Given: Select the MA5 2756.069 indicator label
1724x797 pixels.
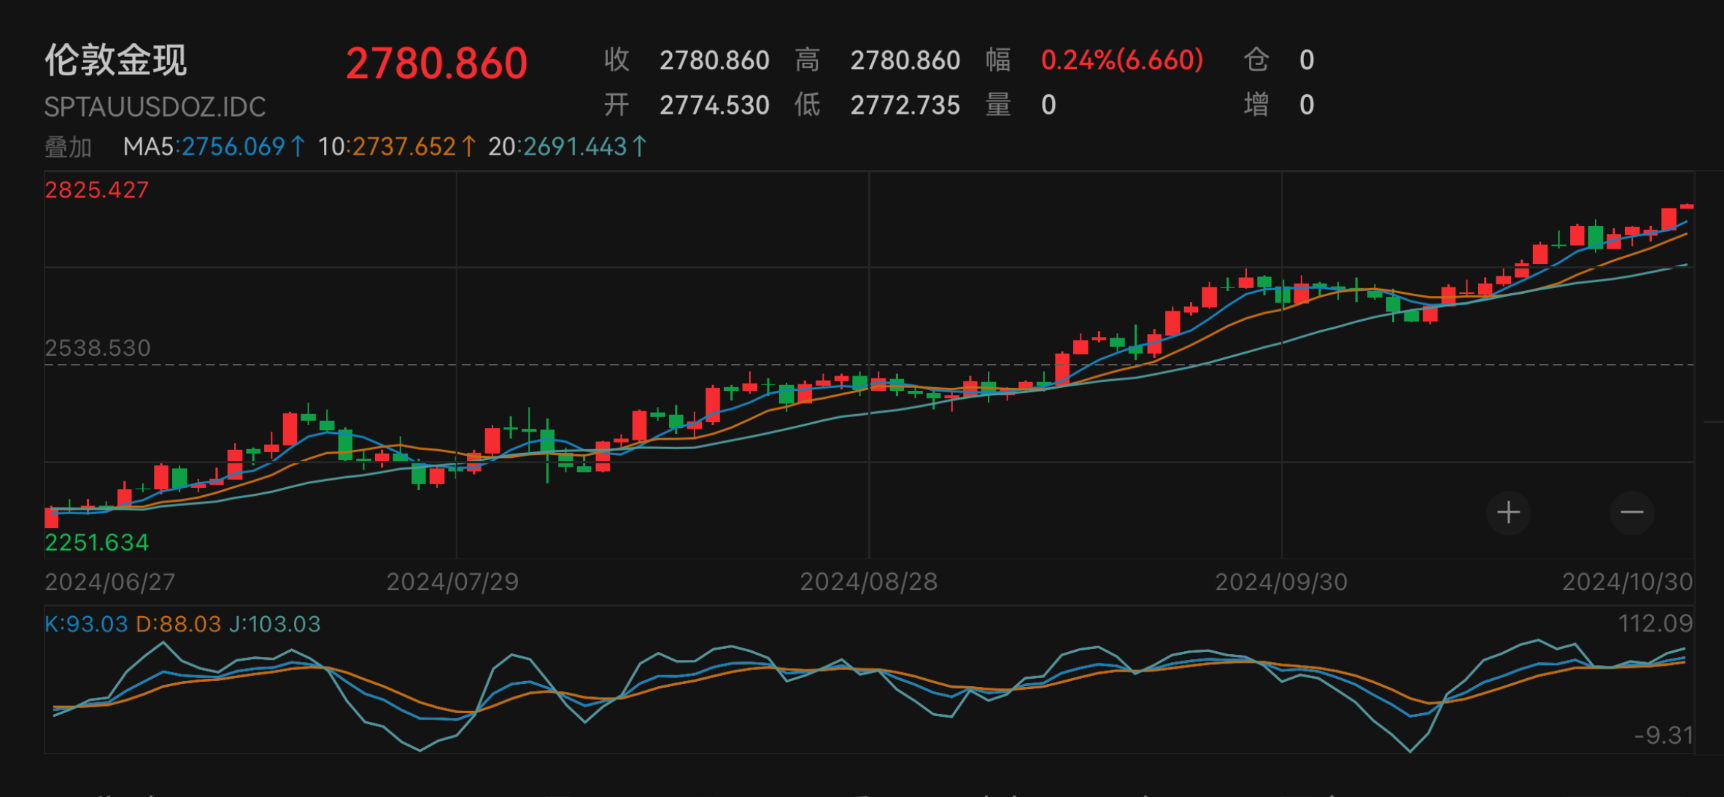Looking at the screenshot, I should [x=204, y=147].
